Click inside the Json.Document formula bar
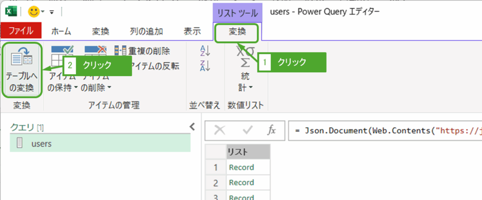482x200 pixels. pyautogui.click(x=386, y=131)
